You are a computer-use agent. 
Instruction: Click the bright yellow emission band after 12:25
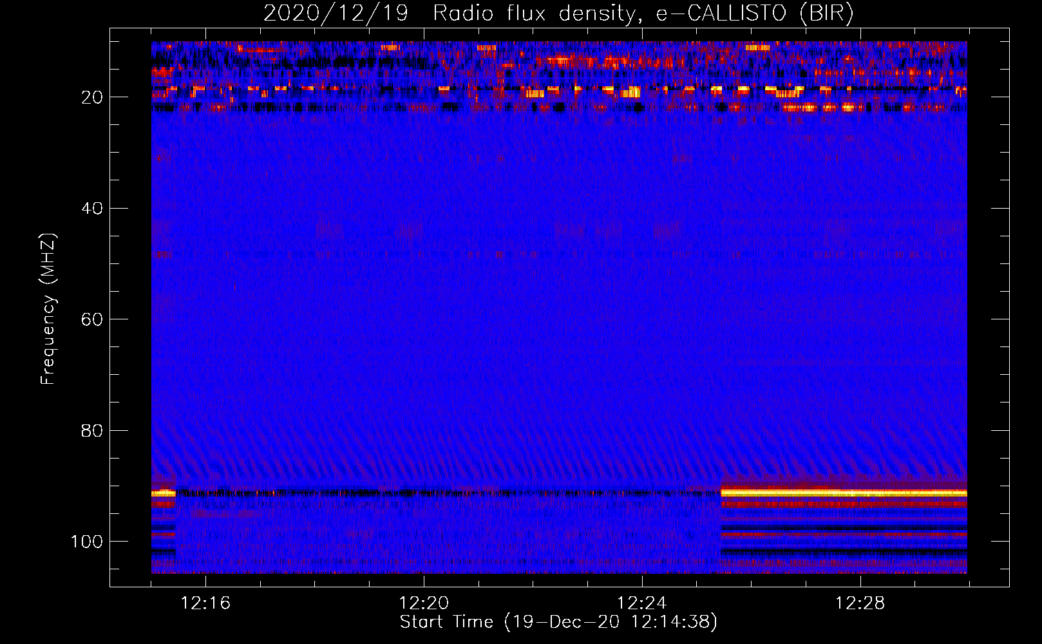tap(844, 493)
